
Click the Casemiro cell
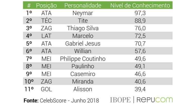tap(83, 74)
